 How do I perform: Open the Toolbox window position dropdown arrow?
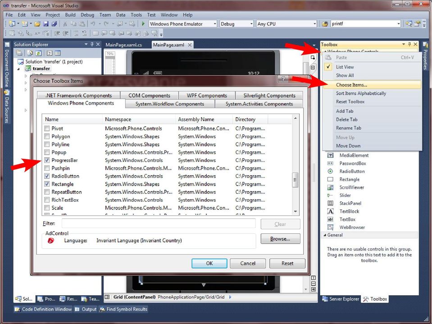click(404, 44)
